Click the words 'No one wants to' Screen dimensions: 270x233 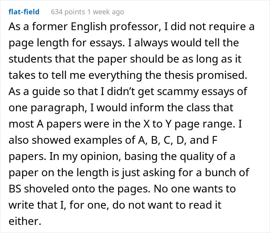click(195, 189)
